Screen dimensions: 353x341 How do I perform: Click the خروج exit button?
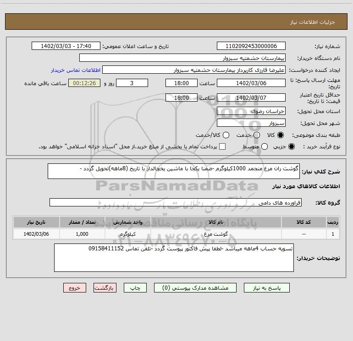point(75,288)
